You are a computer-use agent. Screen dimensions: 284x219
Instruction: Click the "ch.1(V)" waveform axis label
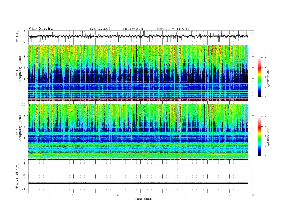point(17,36)
